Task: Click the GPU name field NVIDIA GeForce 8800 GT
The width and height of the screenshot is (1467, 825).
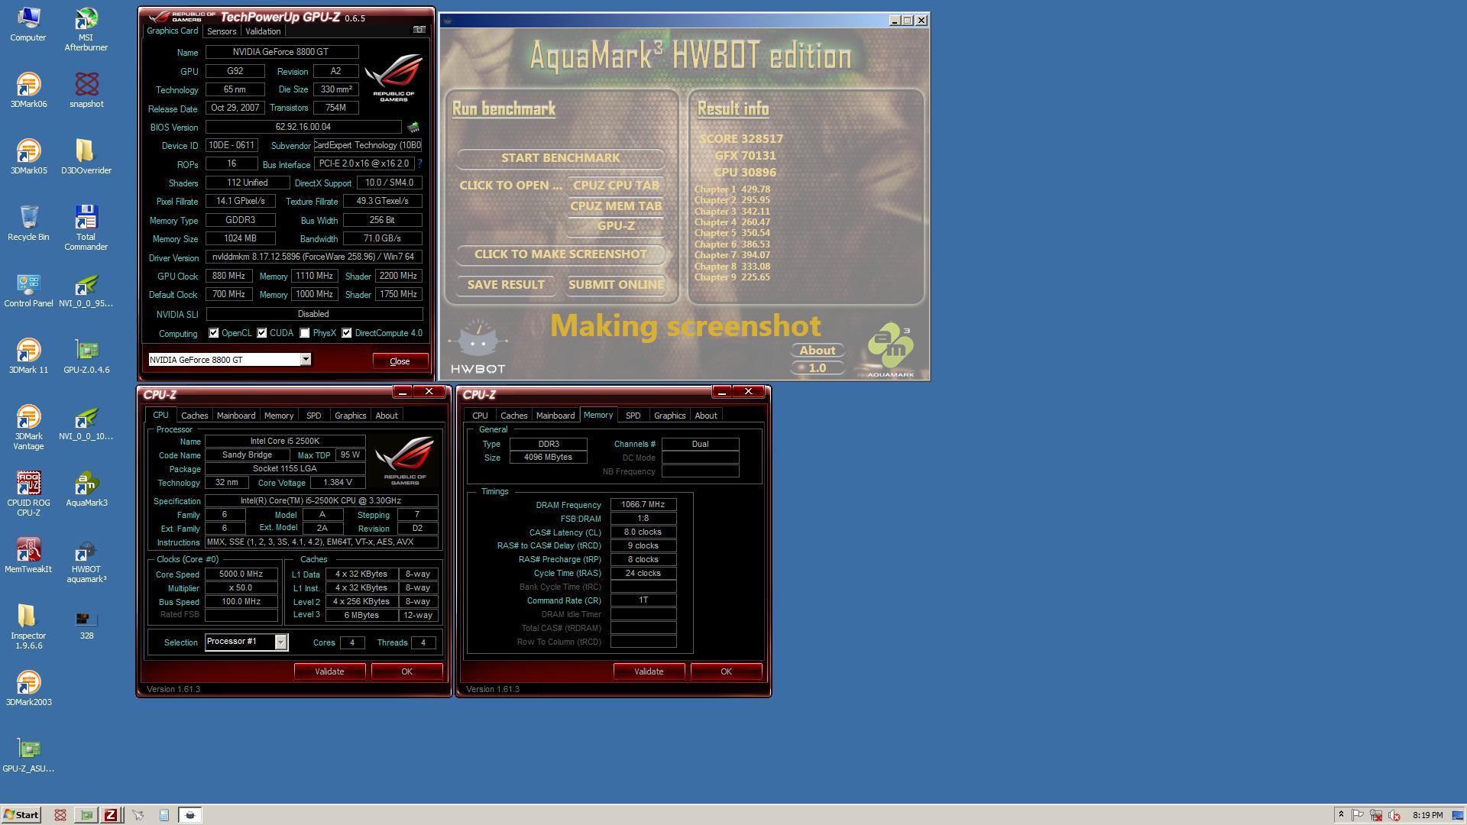Action: coord(281,52)
